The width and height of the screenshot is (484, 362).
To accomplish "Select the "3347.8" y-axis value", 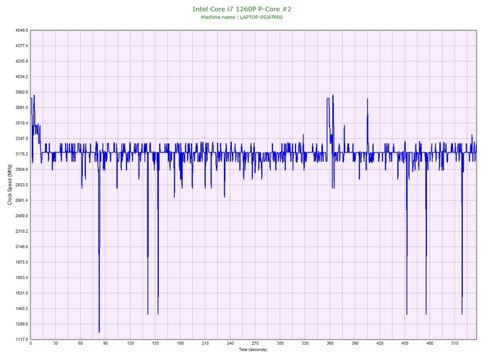I will coord(22,138).
